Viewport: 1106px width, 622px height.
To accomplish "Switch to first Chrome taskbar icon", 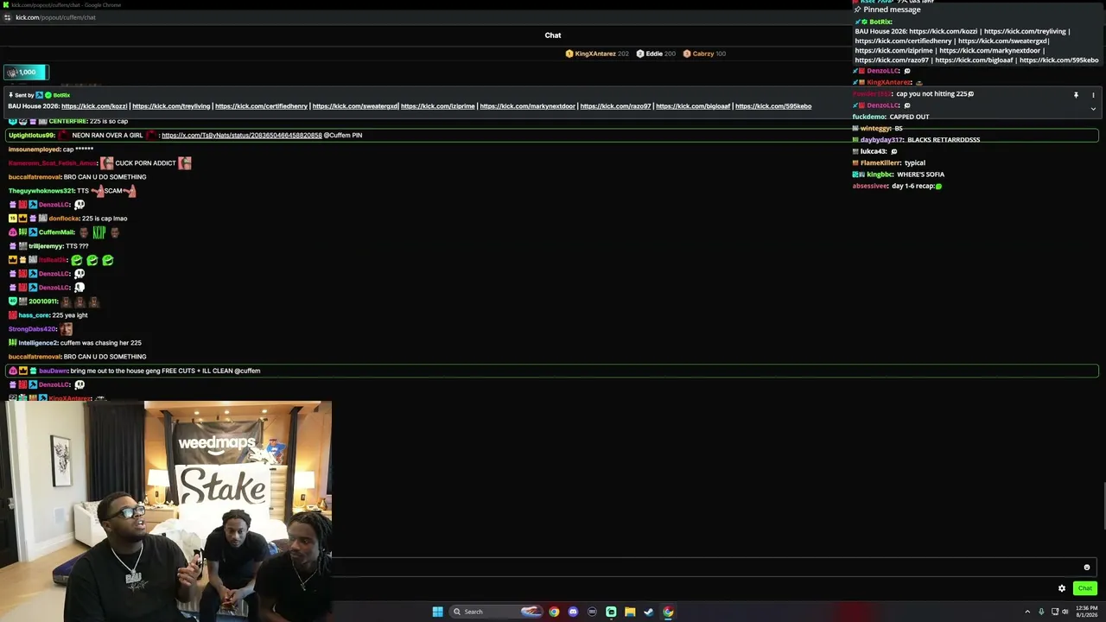I will point(554,612).
